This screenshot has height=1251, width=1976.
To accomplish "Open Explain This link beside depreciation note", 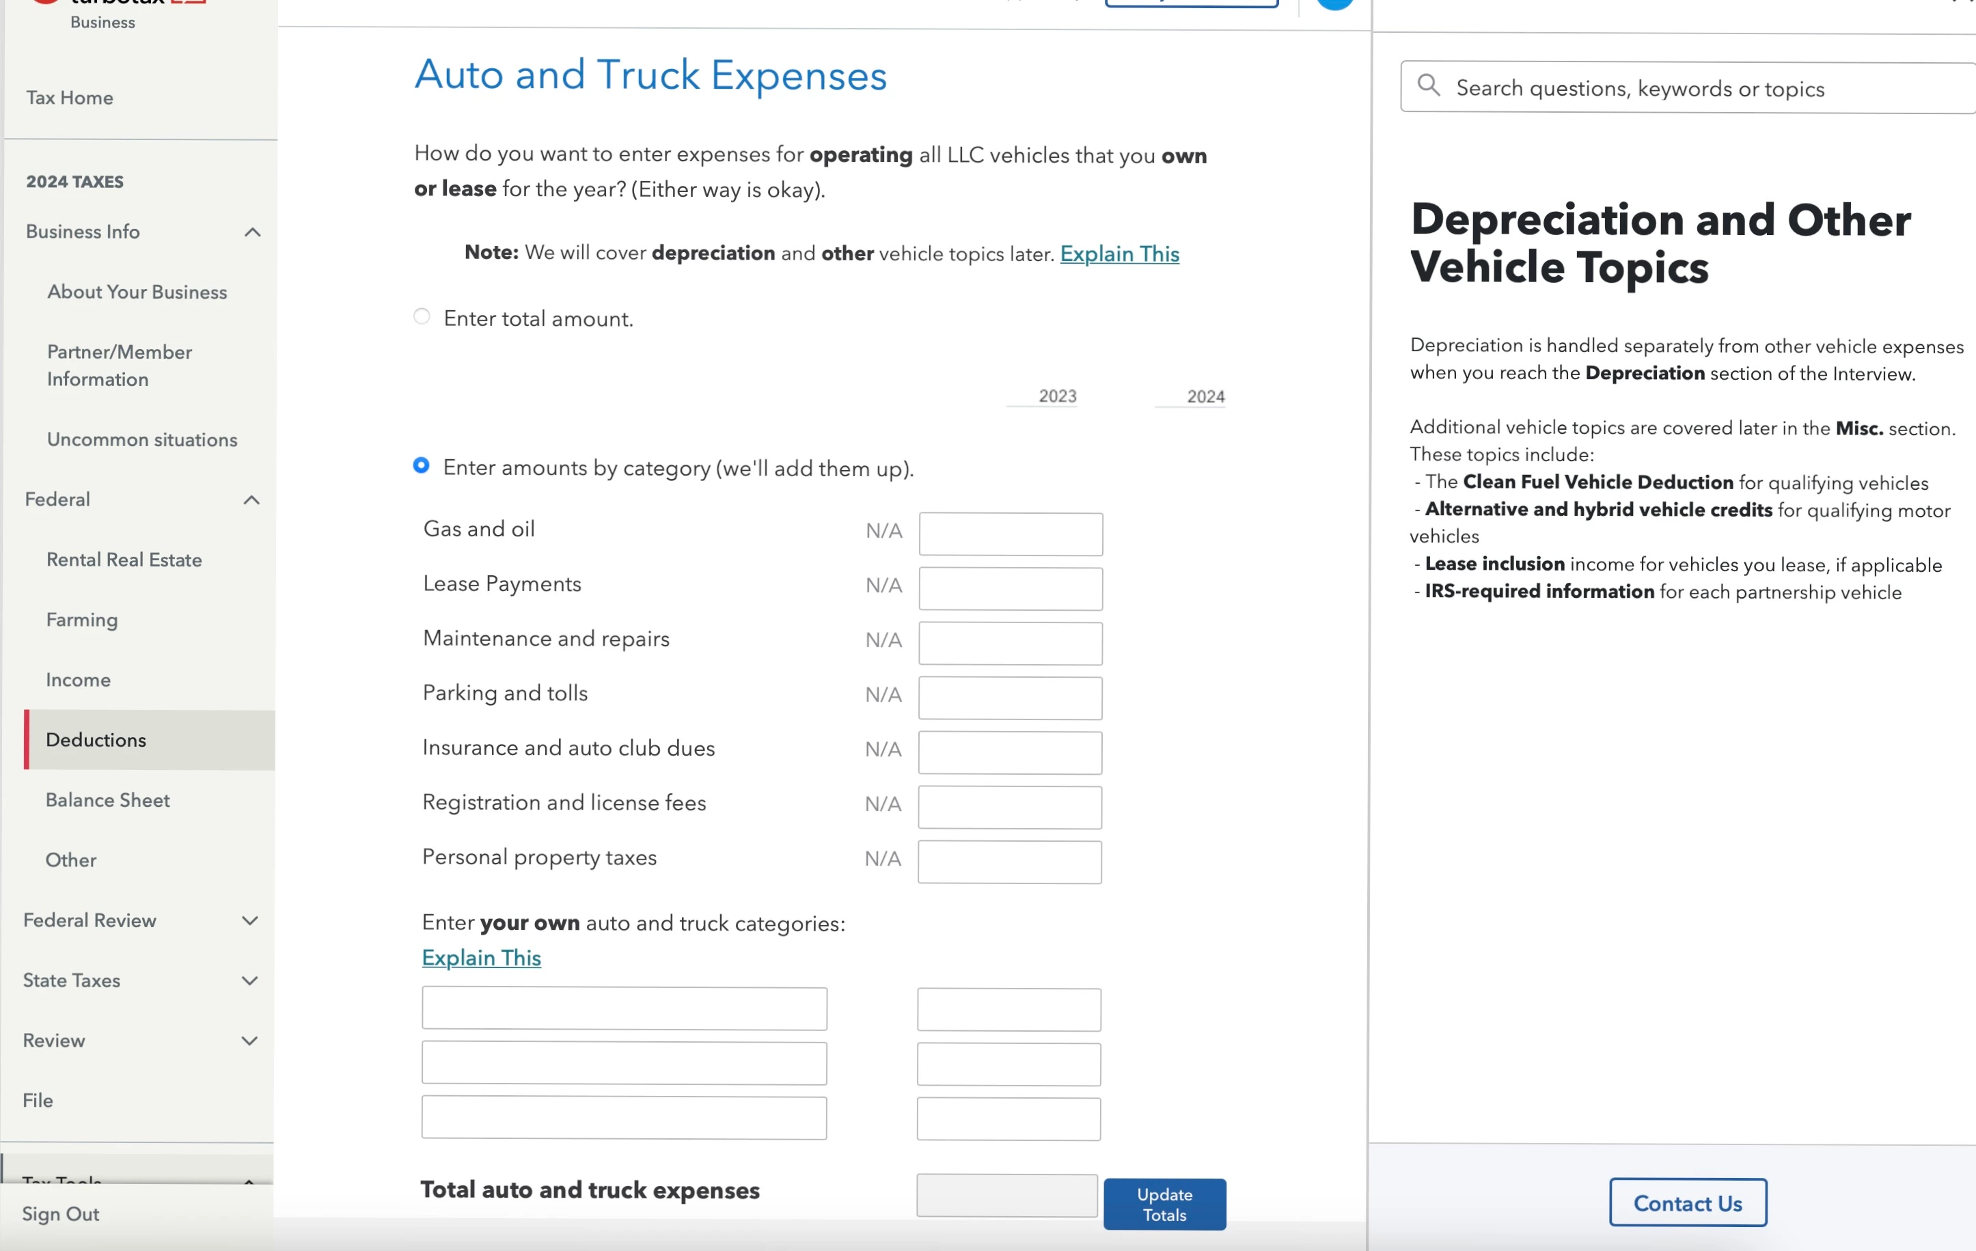I will [x=1119, y=254].
